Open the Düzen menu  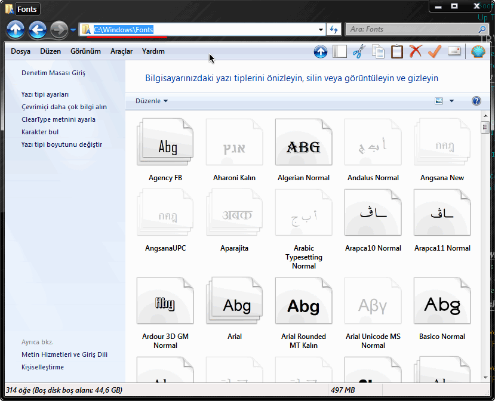tap(50, 51)
